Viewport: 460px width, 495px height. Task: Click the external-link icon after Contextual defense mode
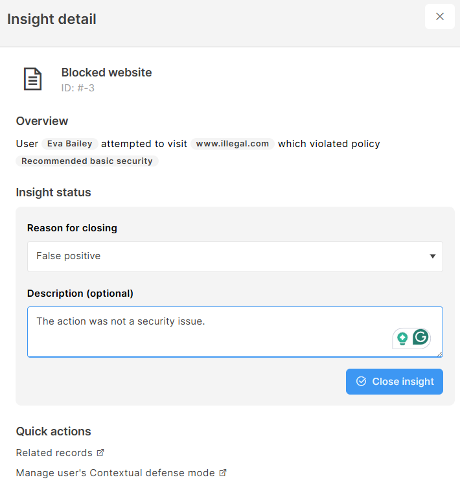pyautogui.click(x=223, y=472)
